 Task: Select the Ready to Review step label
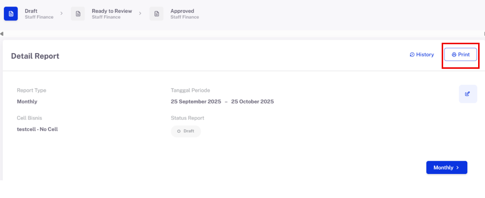click(112, 11)
